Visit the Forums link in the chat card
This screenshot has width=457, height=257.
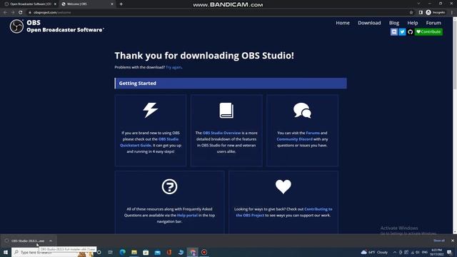tap(313, 133)
